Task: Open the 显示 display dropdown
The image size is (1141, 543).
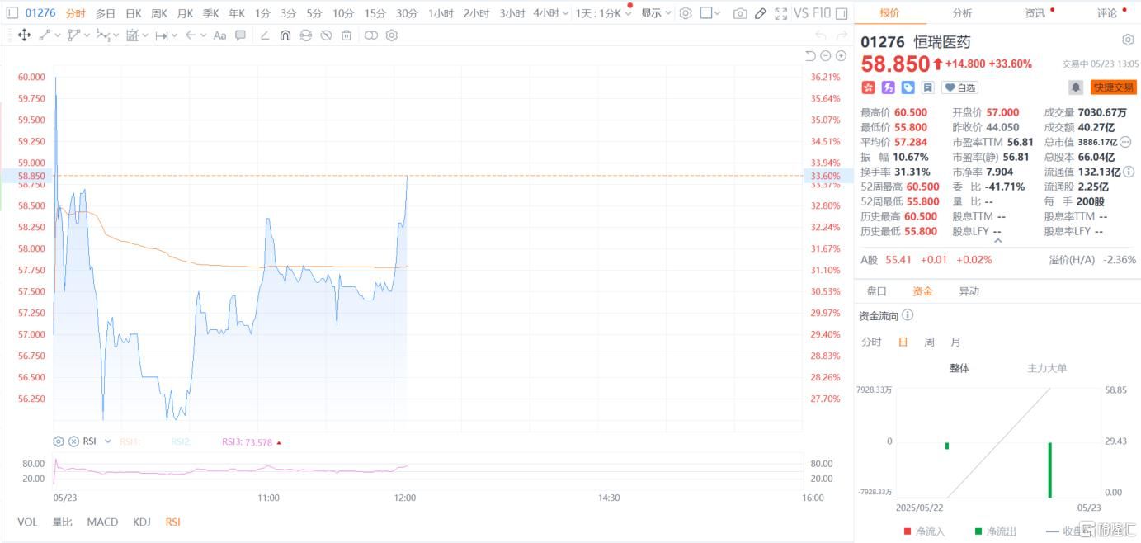Action: pos(656,13)
